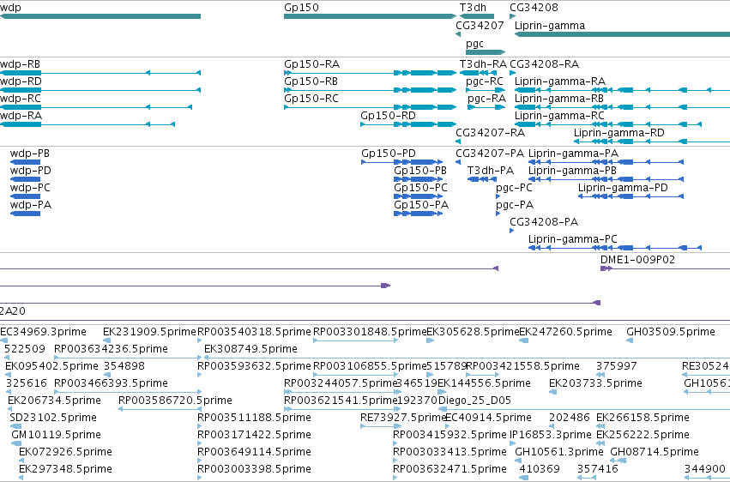
Task: Select the RE73927.5prime EST label
Action: pyautogui.click(x=403, y=418)
